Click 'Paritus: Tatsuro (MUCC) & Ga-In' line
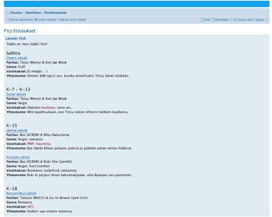 point(47,198)
